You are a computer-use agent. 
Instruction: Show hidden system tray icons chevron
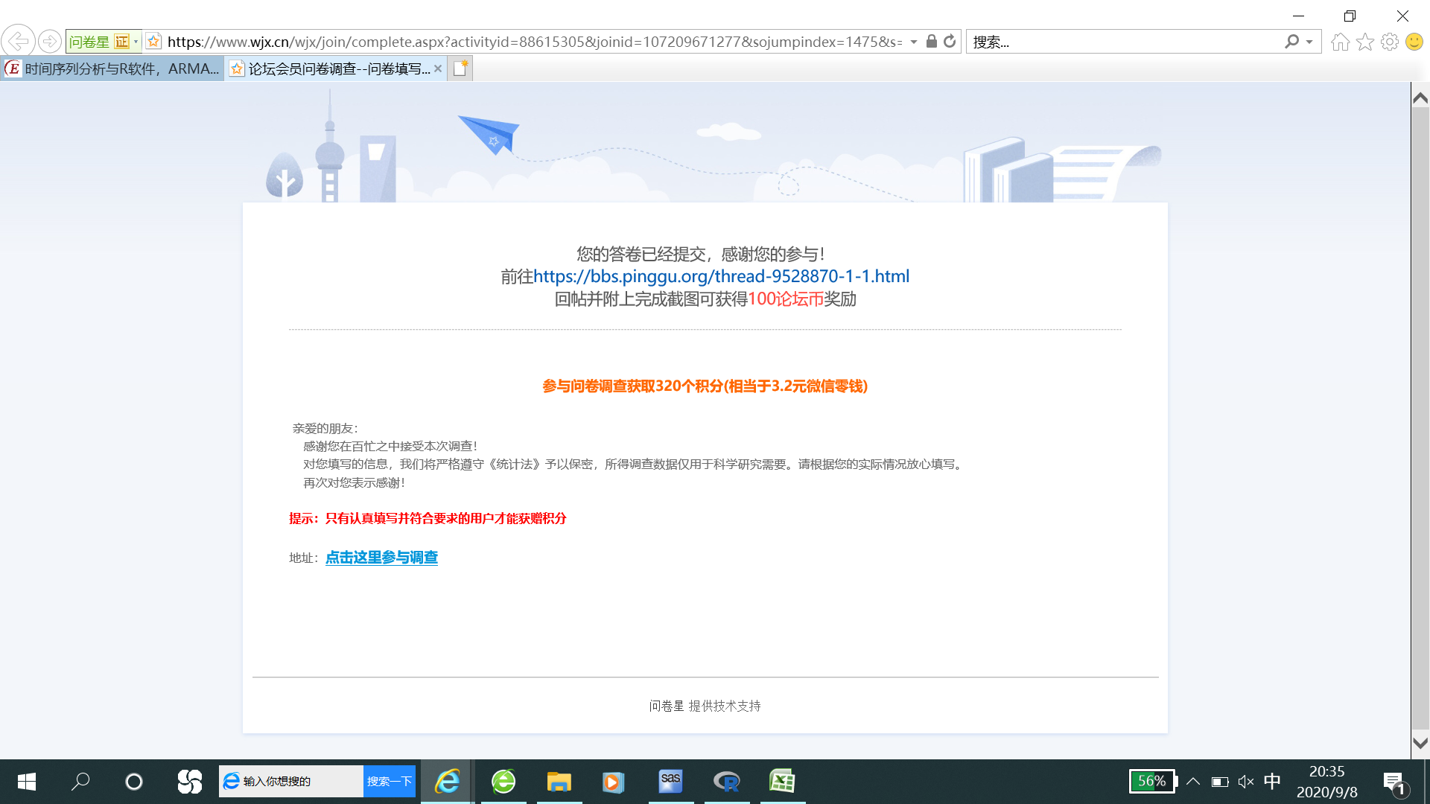click(x=1192, y=781)
